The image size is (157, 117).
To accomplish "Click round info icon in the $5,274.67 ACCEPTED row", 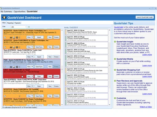I will (17, 37).
